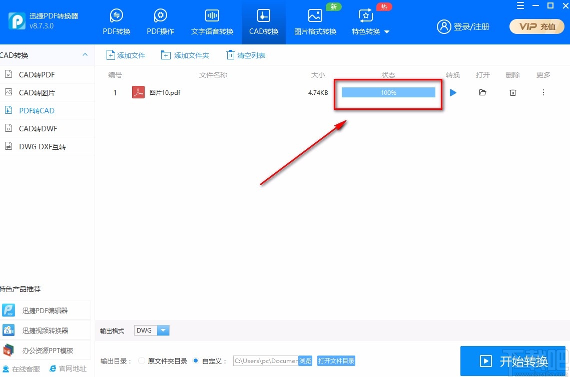Open the output folder for 图片10.pdf

482,92
